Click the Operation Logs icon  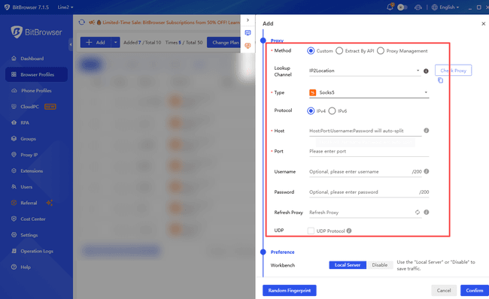[x=14, y=251]
